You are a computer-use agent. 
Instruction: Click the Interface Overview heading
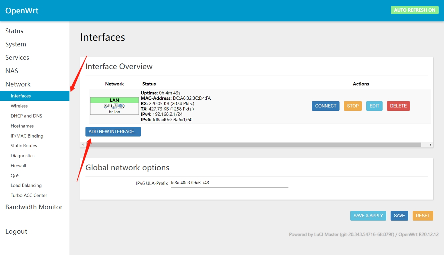[x=119, y=66]
